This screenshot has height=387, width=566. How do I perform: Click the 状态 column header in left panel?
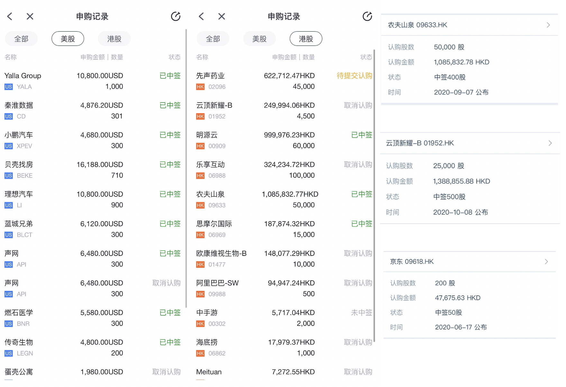coord(175,57)
